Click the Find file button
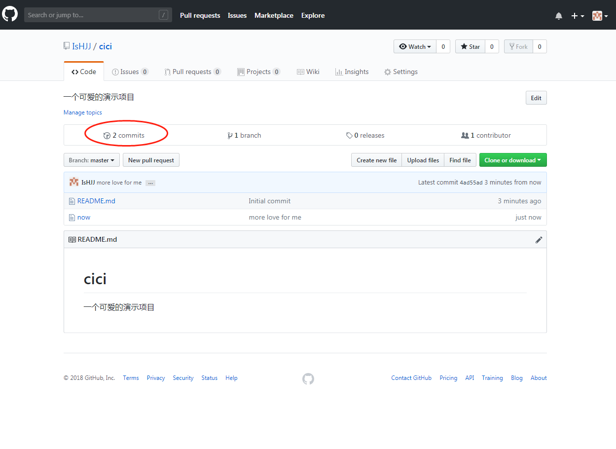Viewport: 616px width, 449px height. click(x=460, y=160)
